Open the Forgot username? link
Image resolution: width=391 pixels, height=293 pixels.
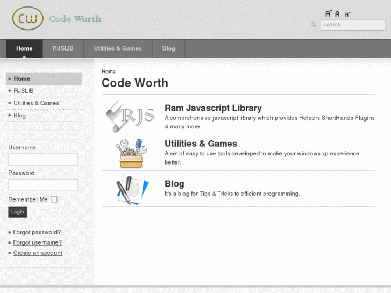[38, 242]
